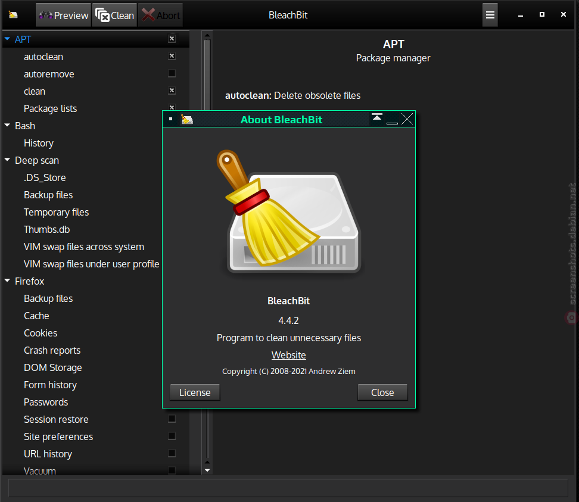
Task: Open the hamburger menu in title bar
Action: tap(490, 15)
